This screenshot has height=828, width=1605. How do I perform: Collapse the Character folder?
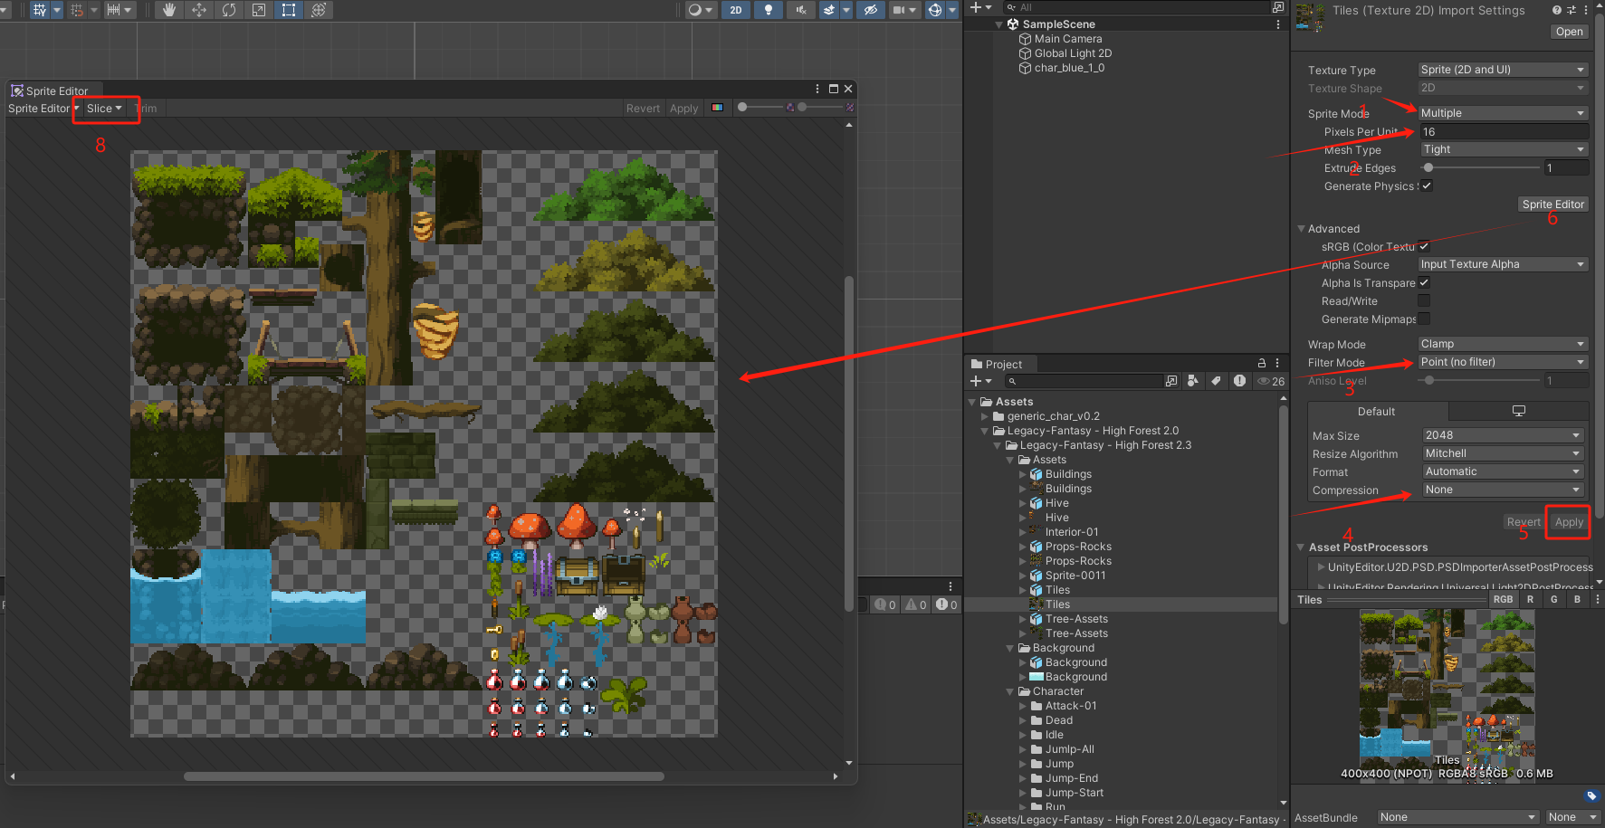[x=1010, y=691]
